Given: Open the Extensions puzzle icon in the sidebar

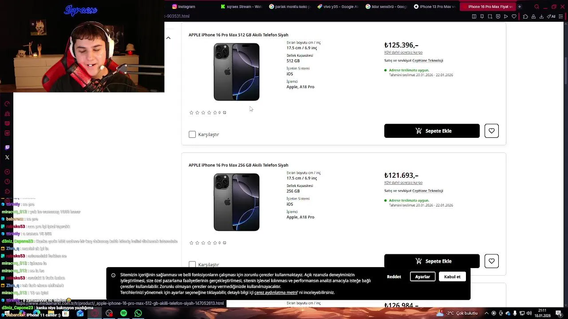Looking at the screenshot, I should point(7,191).
